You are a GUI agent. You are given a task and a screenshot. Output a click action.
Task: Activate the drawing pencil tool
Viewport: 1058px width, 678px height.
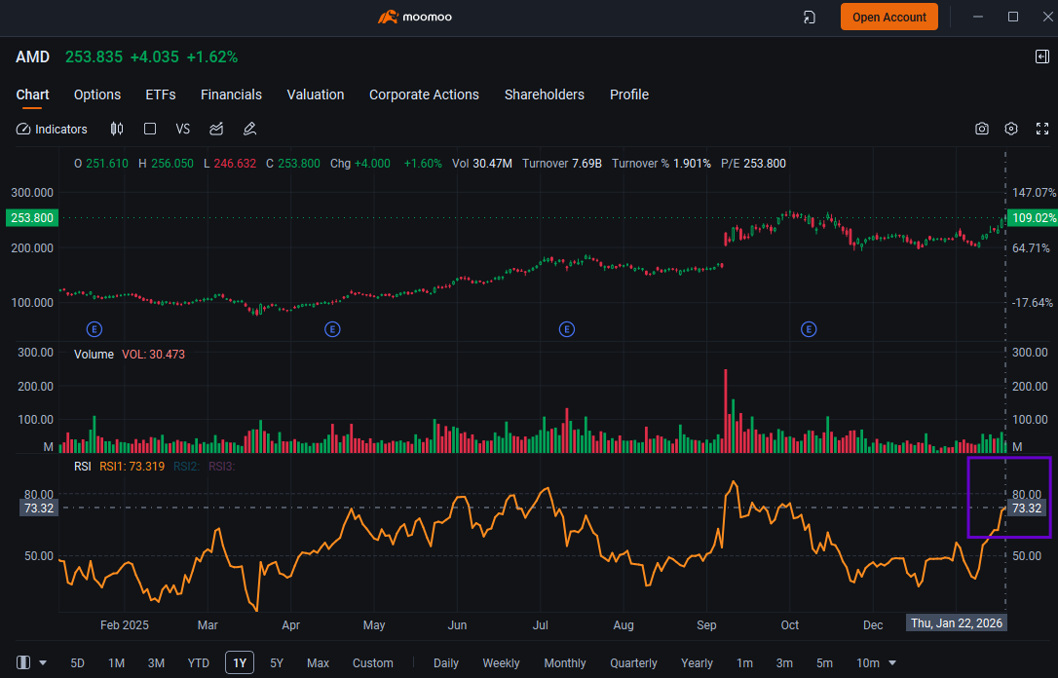click(249, 129)
